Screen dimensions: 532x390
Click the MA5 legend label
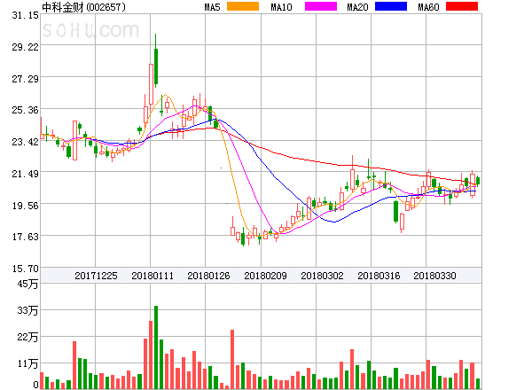[212, 7]
